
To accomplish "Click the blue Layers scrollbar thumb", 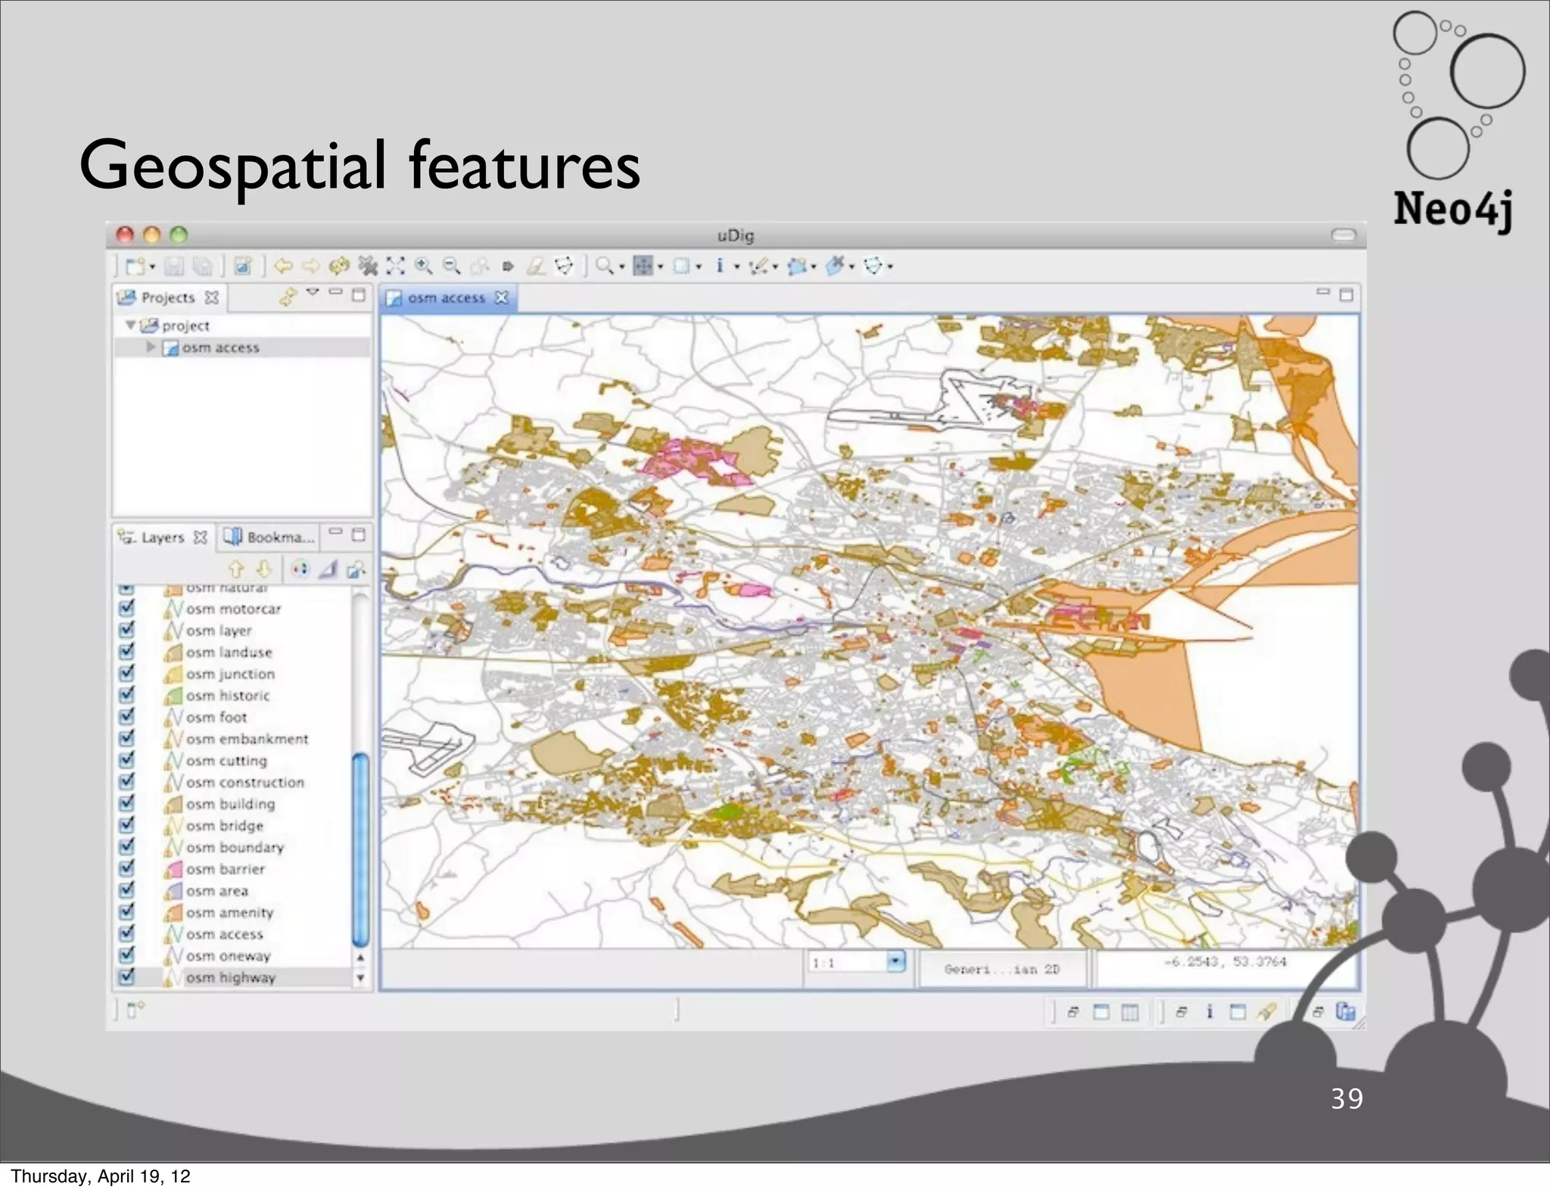I will click(x=361, y=849).
